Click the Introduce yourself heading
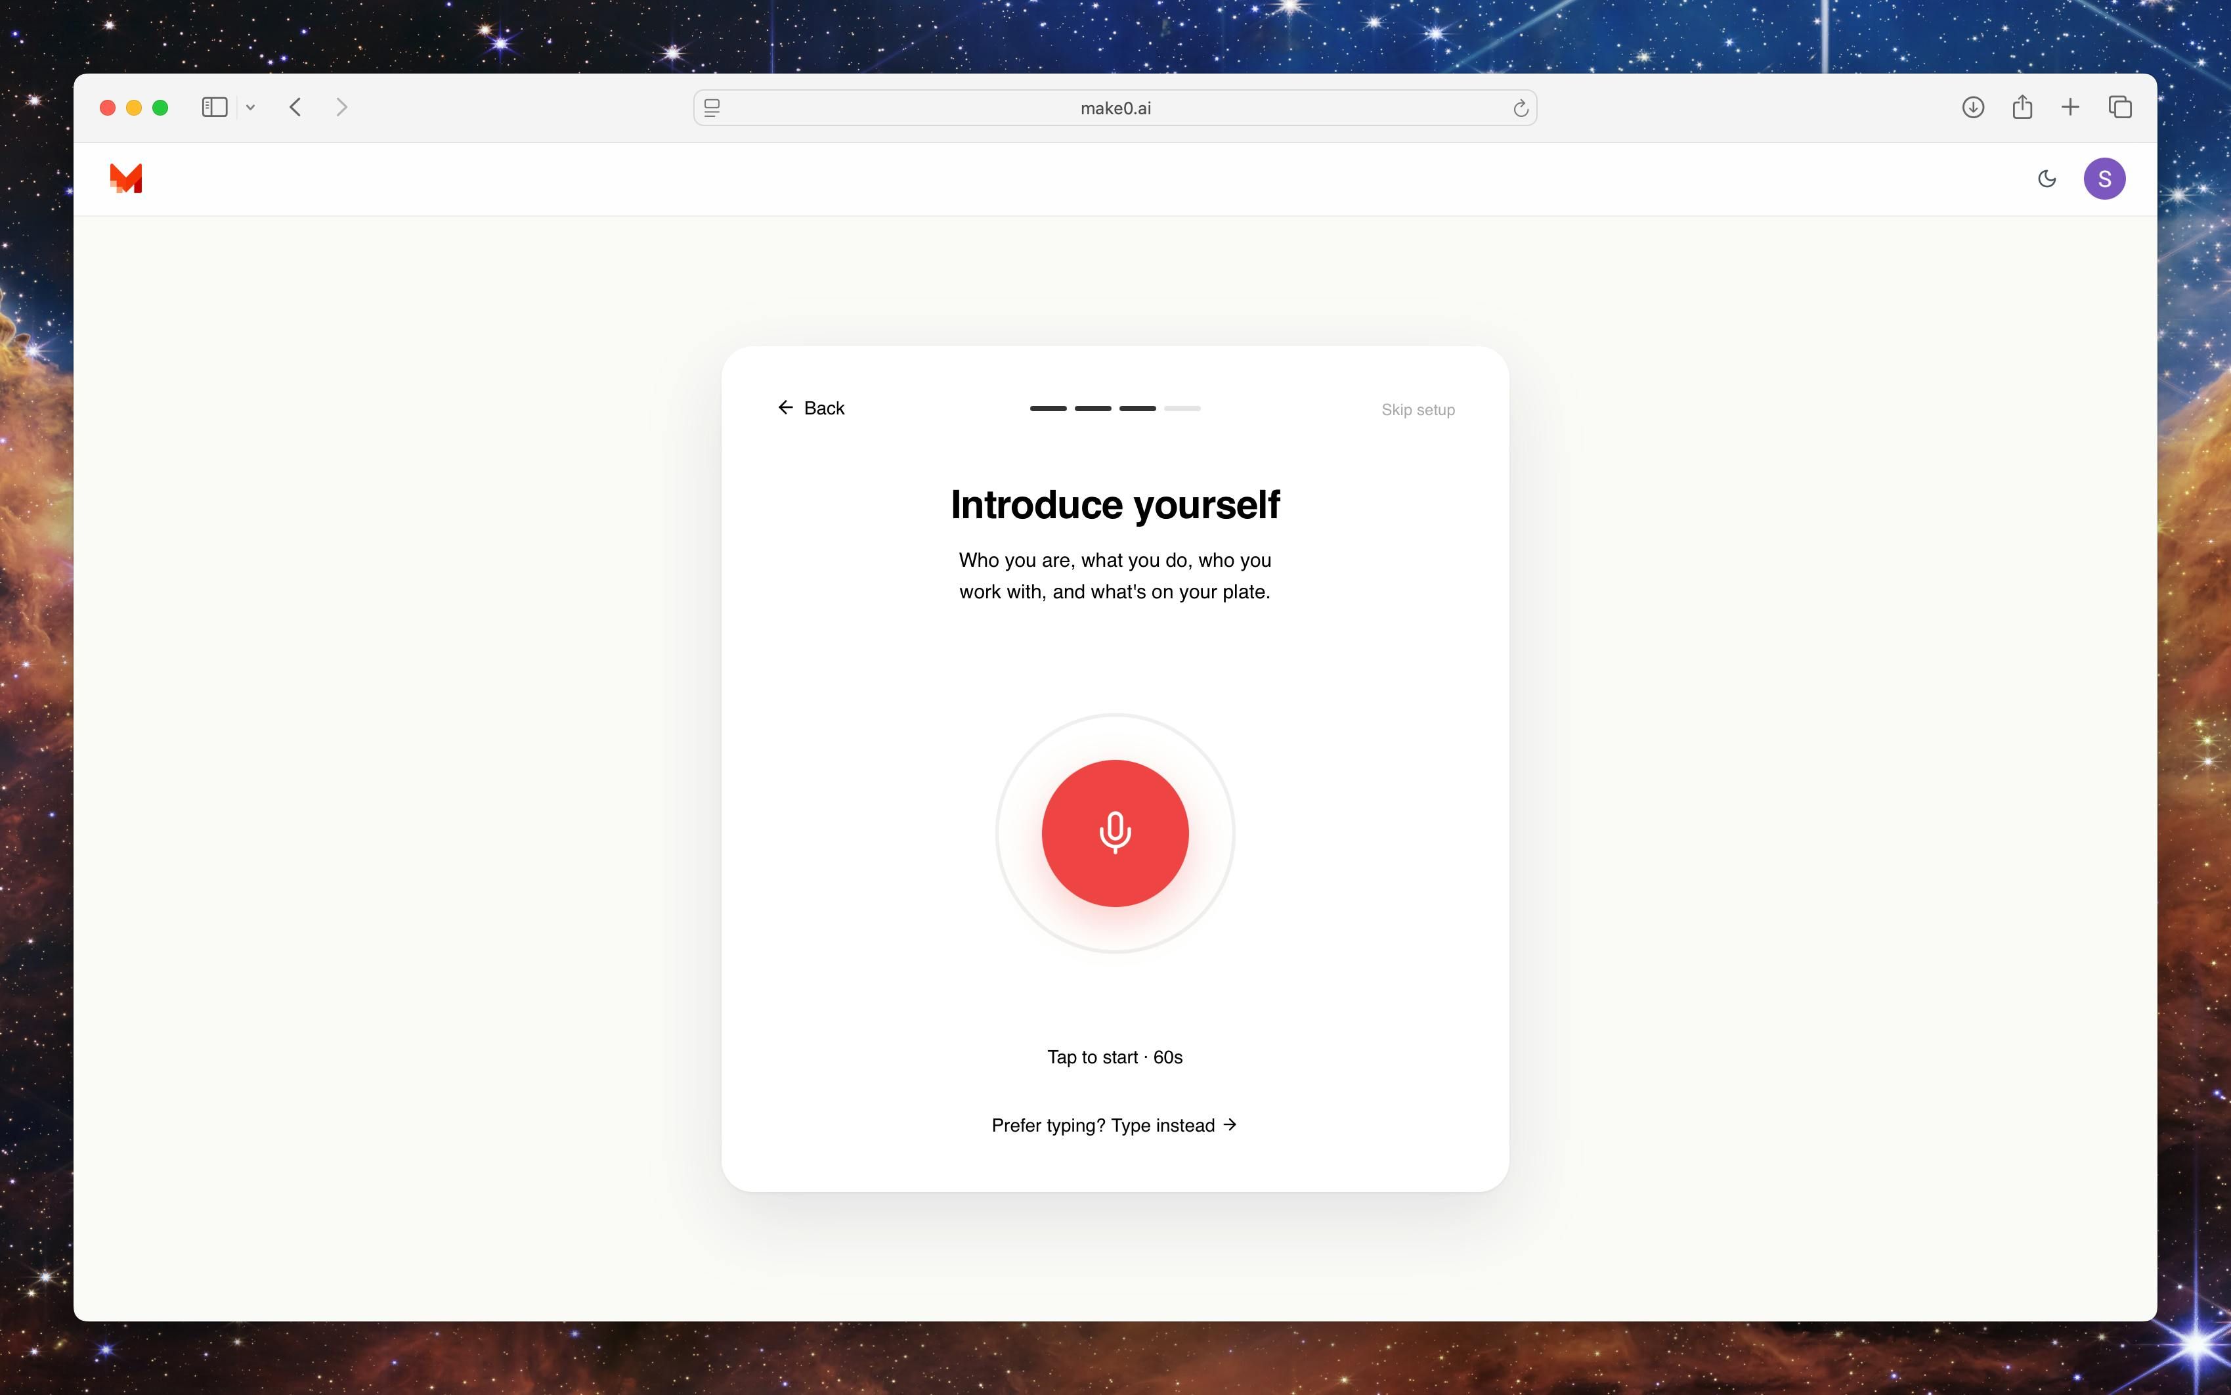Viewport: 2231px width, 1395px height. pos(1115,504)
